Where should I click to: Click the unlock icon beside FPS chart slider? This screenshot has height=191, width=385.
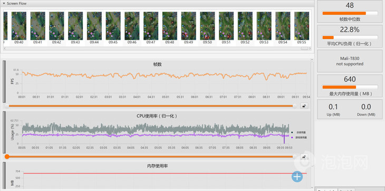tap(304, 106)
